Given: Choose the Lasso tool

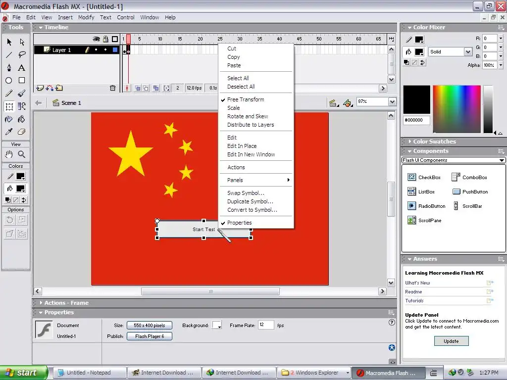Looking at the screenshot, I should pyautogui.click(x=22, y=54).
